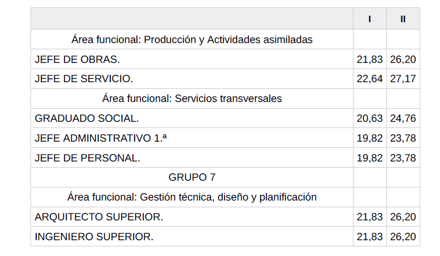Select the 'Gestión técnica, diseño y planificación' heading
The height and width of the screenshot is (256, 440).
click(192, 197)
